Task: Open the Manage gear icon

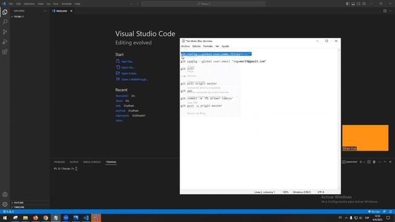Action: tap(5, 204)
